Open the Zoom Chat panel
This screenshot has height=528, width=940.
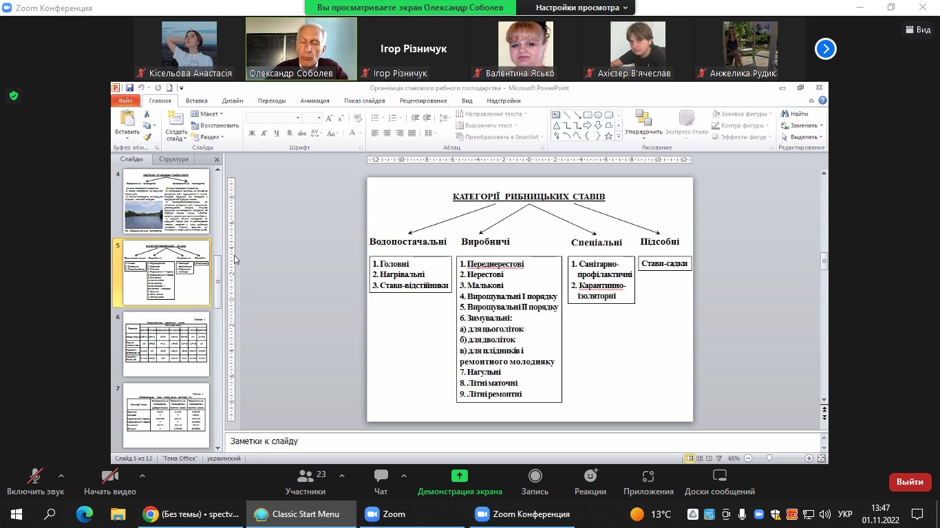click(x=381, y=481)
